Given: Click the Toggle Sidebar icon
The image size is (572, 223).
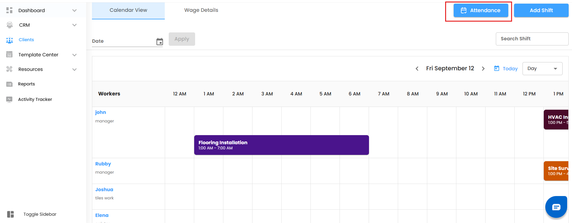Looking at the screenshot, I should 10,214.
